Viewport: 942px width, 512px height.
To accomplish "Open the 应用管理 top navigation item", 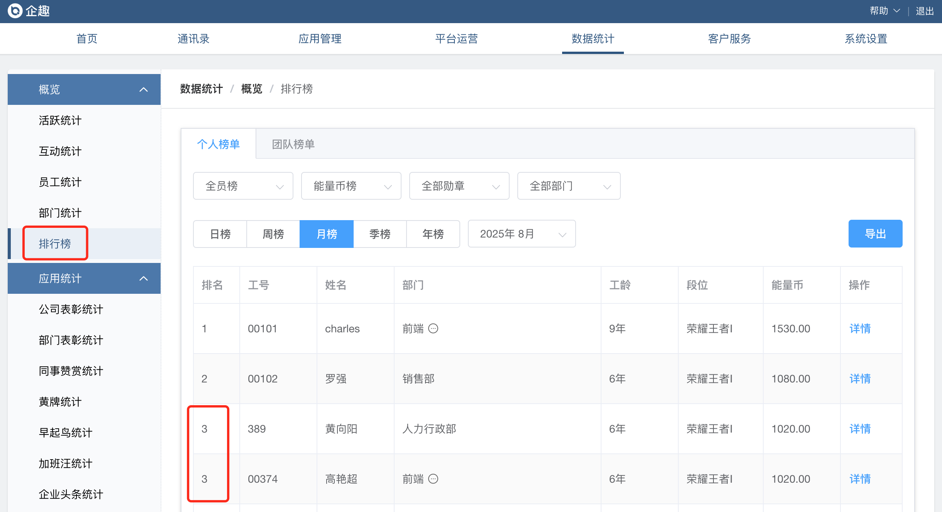I will 320,39.
